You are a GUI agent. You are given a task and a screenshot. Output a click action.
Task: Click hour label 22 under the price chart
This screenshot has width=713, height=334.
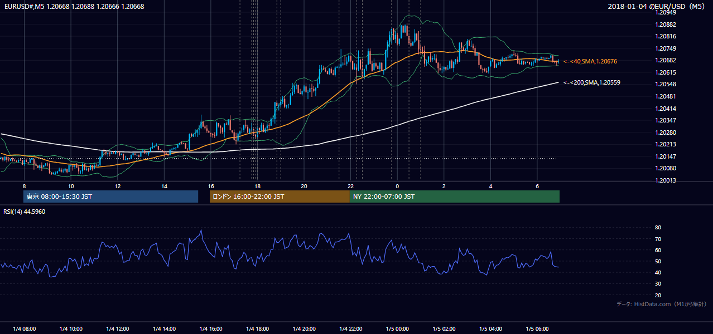tap(350, 186)
